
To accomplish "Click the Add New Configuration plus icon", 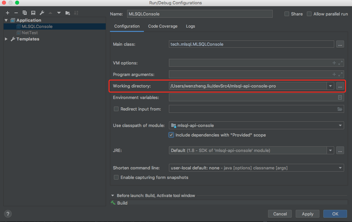I will [8, 13].
